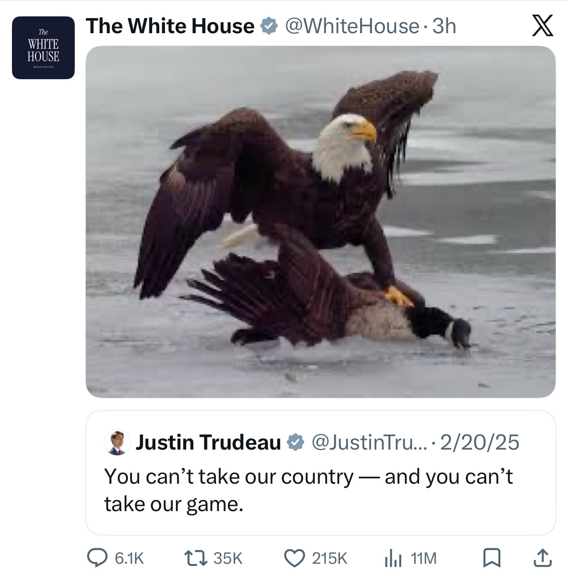Click the 35K repost count
Viewport: 568px width, 585px height.
coord(228,558)
